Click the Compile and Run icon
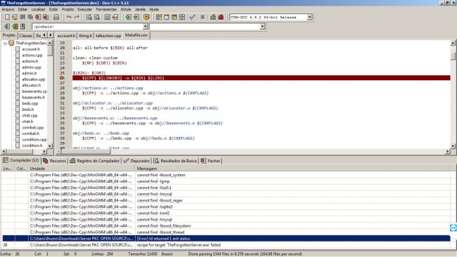 point(174,17)
